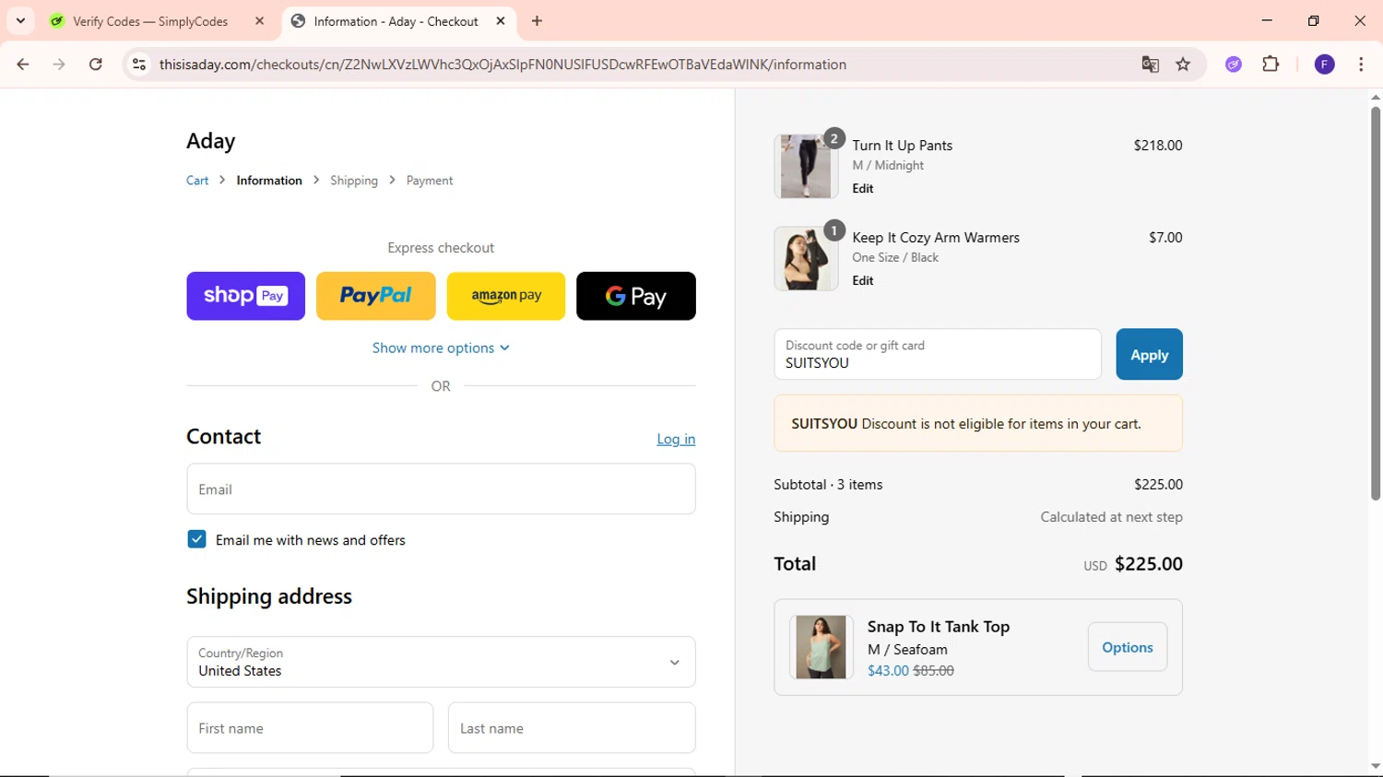Pay with PayPal button
The image size is (1383, 777).
click(375, 296)
